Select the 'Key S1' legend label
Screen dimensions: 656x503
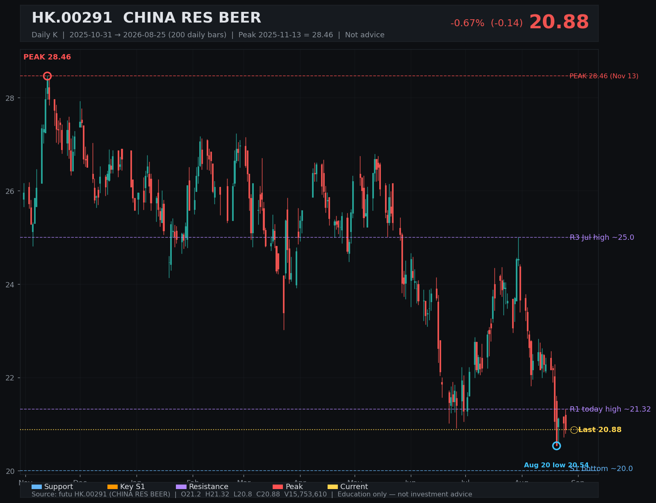[x=132, y=487]
